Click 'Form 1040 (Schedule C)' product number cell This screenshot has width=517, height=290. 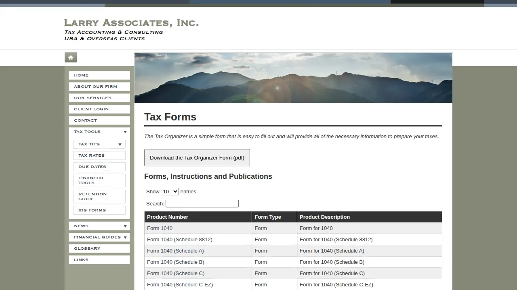click(x=198, y=273)
